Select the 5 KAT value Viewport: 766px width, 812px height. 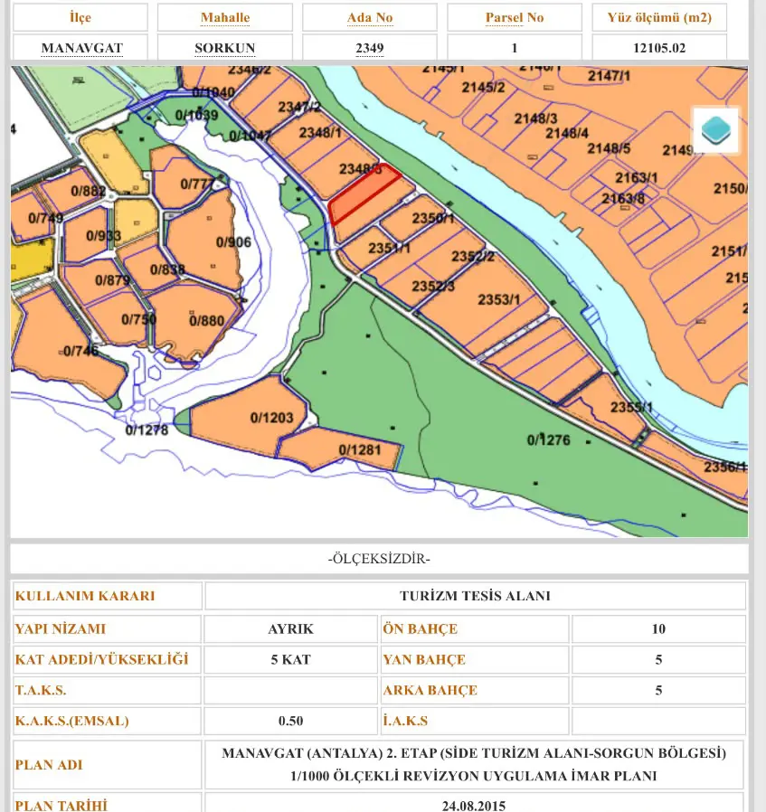pos(290,659)
